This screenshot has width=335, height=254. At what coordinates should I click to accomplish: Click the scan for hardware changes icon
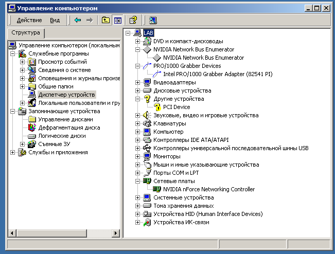click(x=153, y=20)
